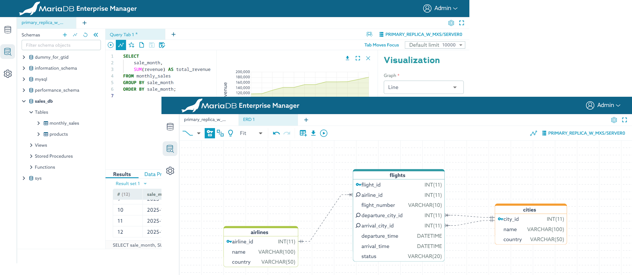
Task: Toggle the visualization chart button in query toolbar
Action: click(121, 45)
